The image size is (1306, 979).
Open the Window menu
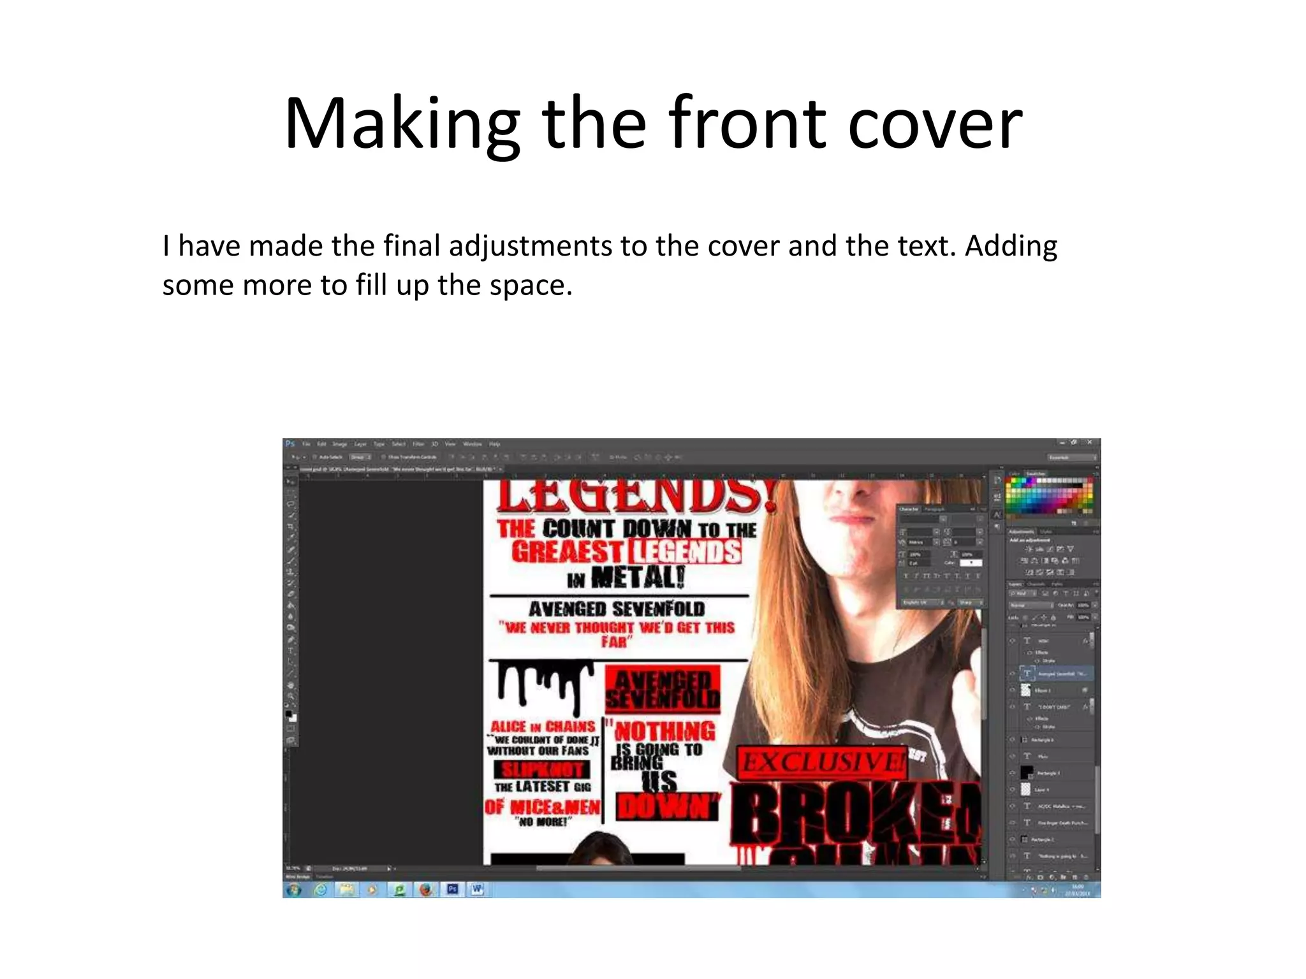[472, 444]
